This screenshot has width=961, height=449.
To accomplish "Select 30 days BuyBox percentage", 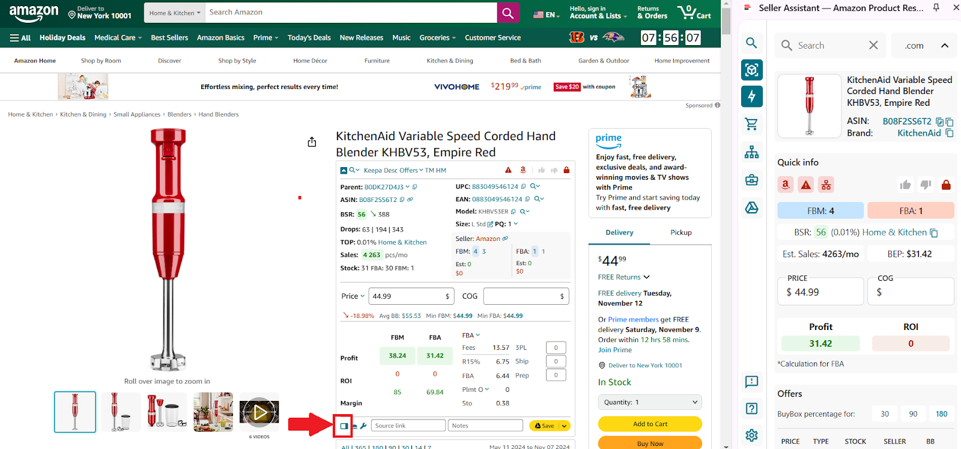I will 885,414.
